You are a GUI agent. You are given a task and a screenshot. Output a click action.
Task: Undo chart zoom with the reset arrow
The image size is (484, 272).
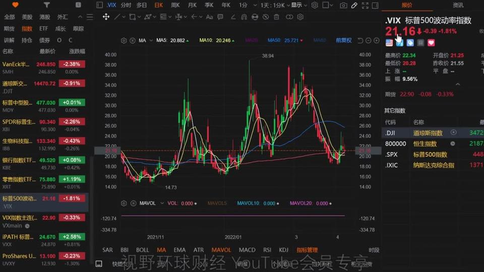[360, 40]
